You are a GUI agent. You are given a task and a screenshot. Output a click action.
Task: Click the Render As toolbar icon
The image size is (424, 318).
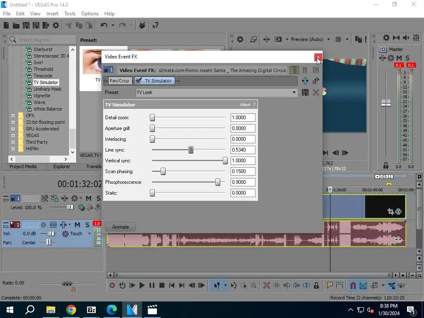coord(46,25)
